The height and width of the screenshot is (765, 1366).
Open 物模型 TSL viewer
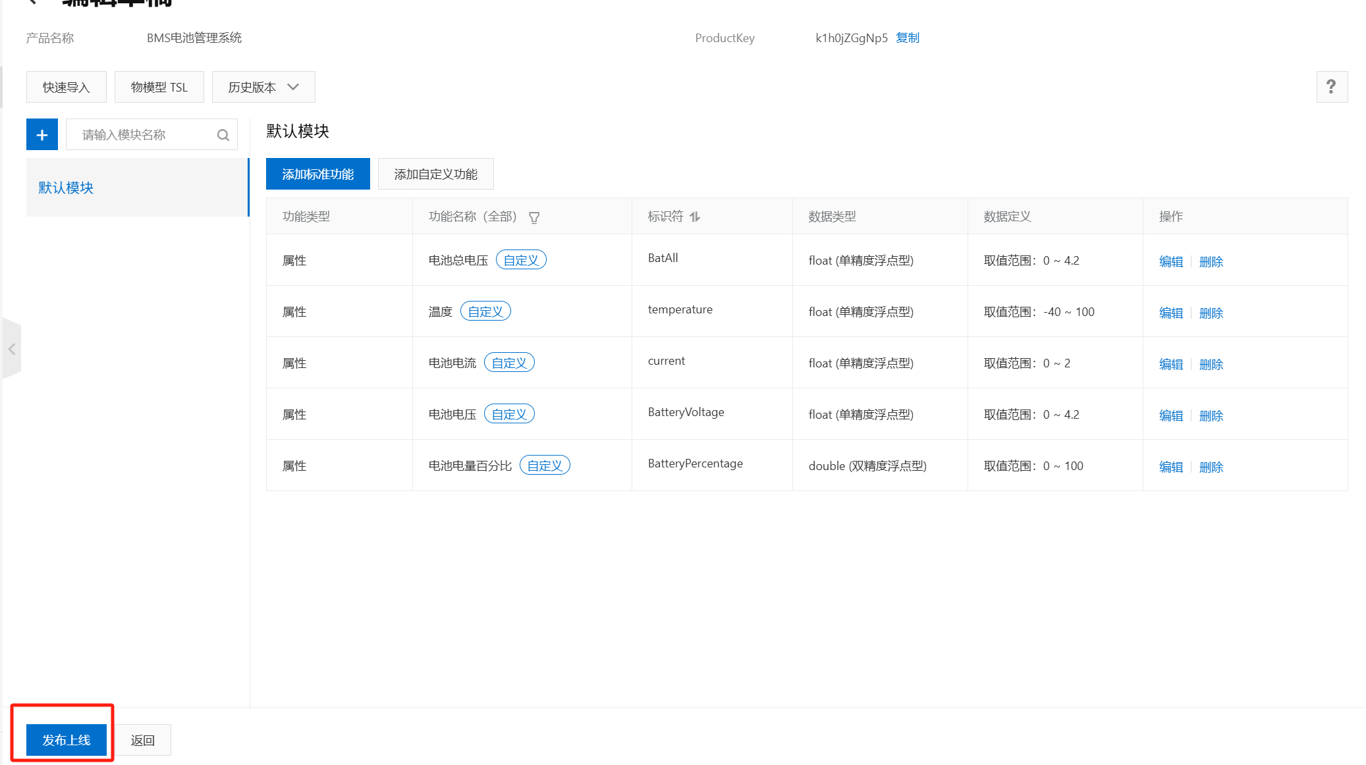pos(159,87)
